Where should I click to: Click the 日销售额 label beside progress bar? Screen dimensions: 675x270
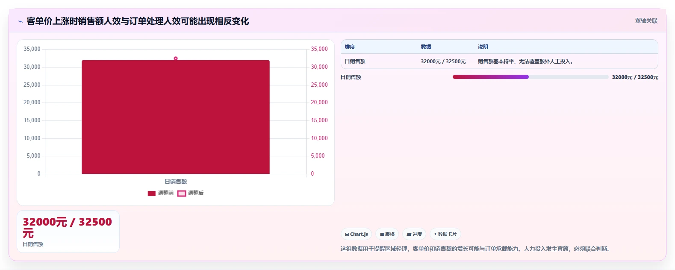351,77
